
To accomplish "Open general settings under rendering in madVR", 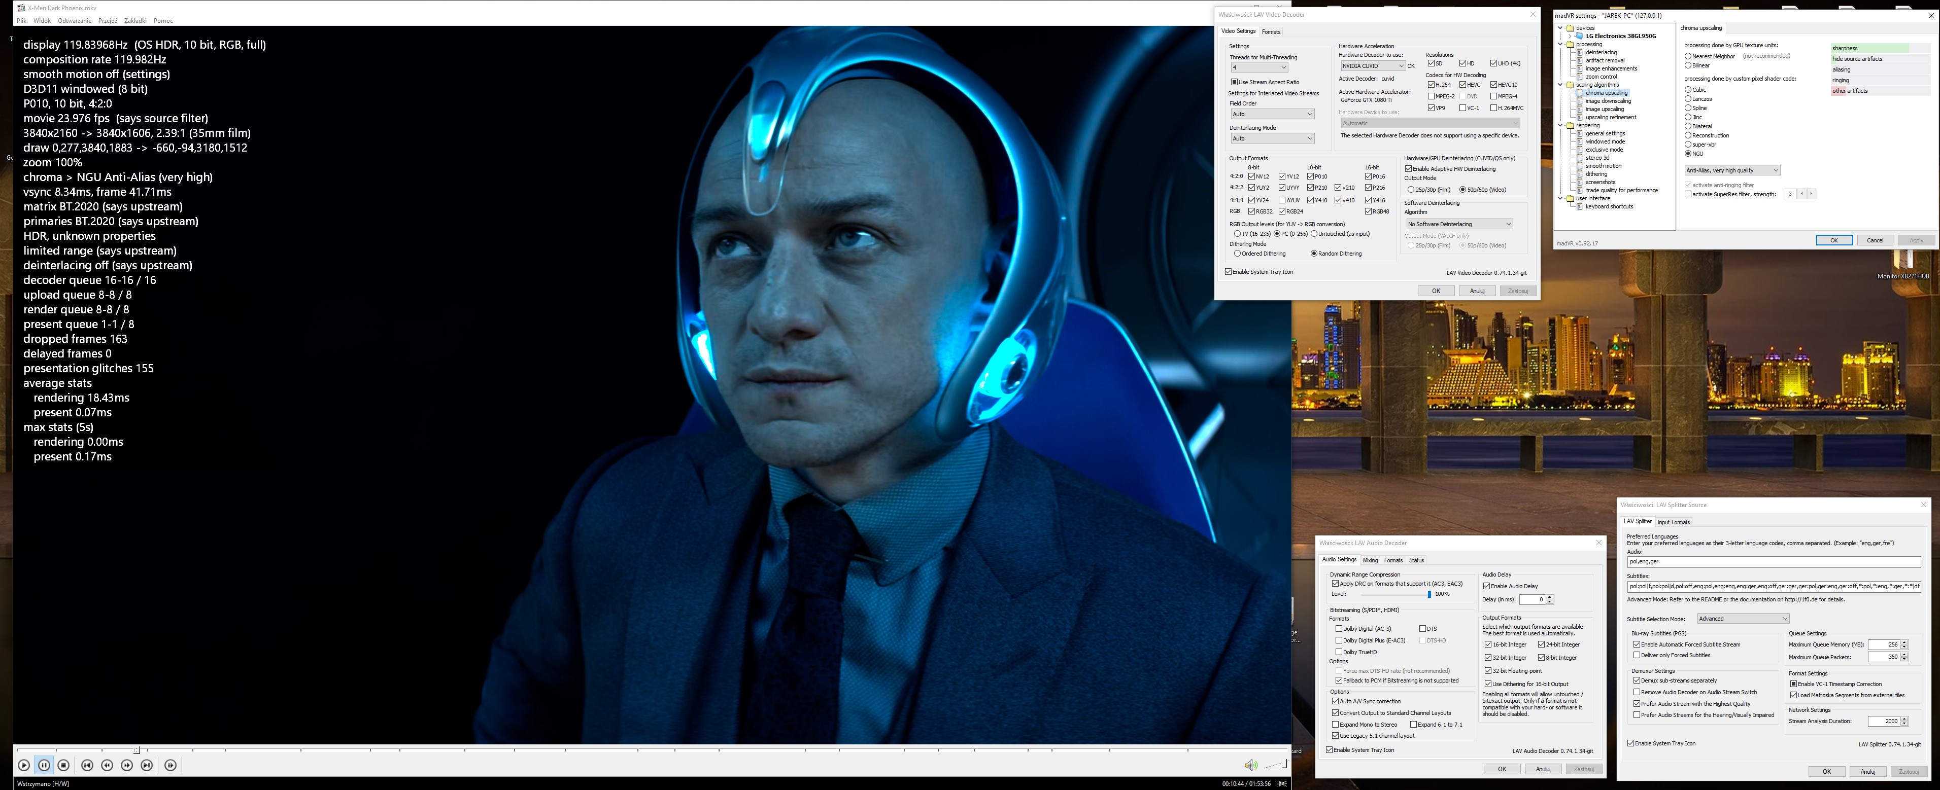I will [1606, 133].
